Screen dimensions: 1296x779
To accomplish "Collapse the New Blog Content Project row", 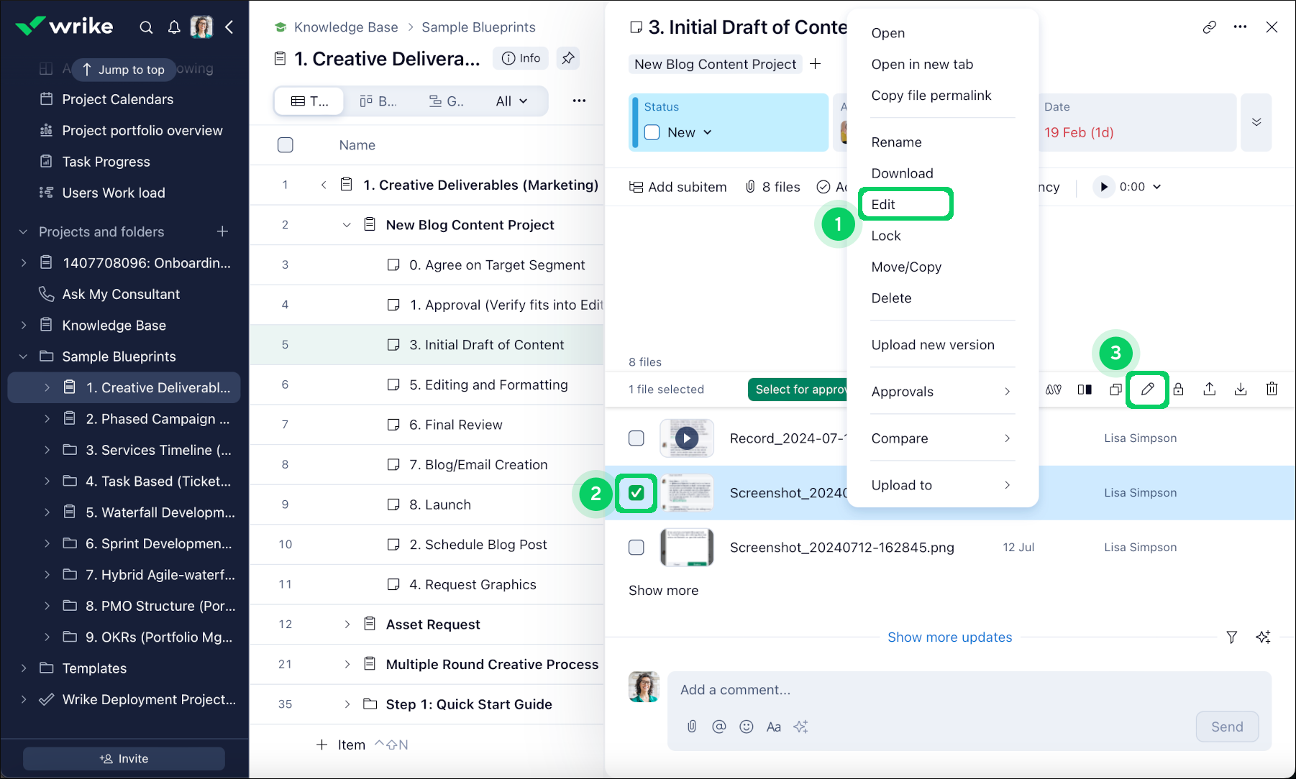I will pyautogui.click(x=347, y=225).
